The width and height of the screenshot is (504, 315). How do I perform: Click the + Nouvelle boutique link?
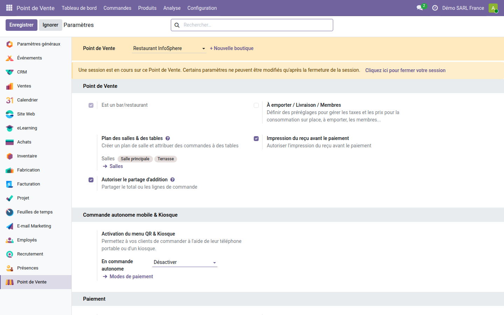click(232, 48)
